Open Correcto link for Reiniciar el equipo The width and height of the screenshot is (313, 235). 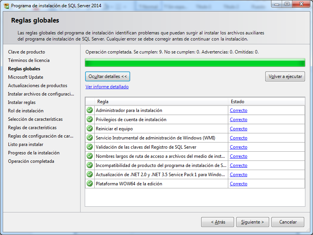click(239, 129)
